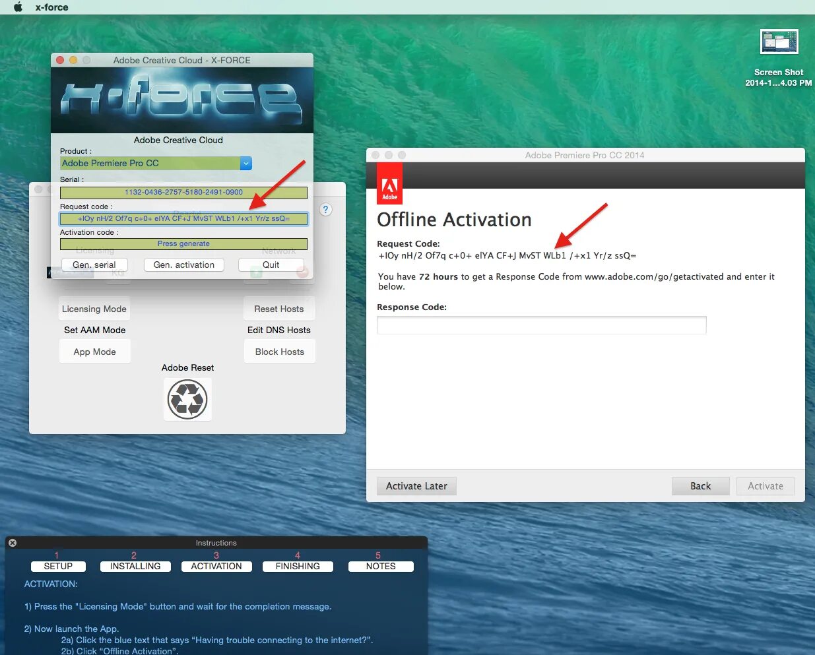Click the Adobe logo in the Premiere window

(x=389, y=183)
